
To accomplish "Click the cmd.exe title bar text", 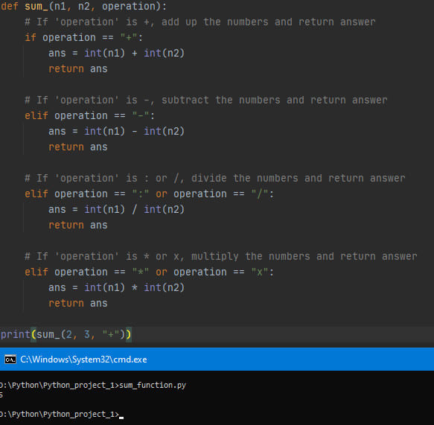I will [x=83, y=360].
